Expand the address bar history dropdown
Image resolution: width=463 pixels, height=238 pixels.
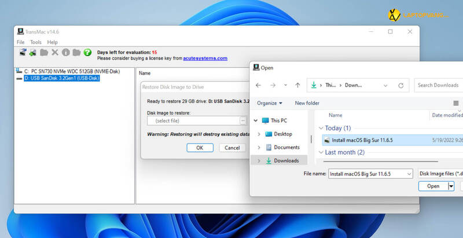385,86
